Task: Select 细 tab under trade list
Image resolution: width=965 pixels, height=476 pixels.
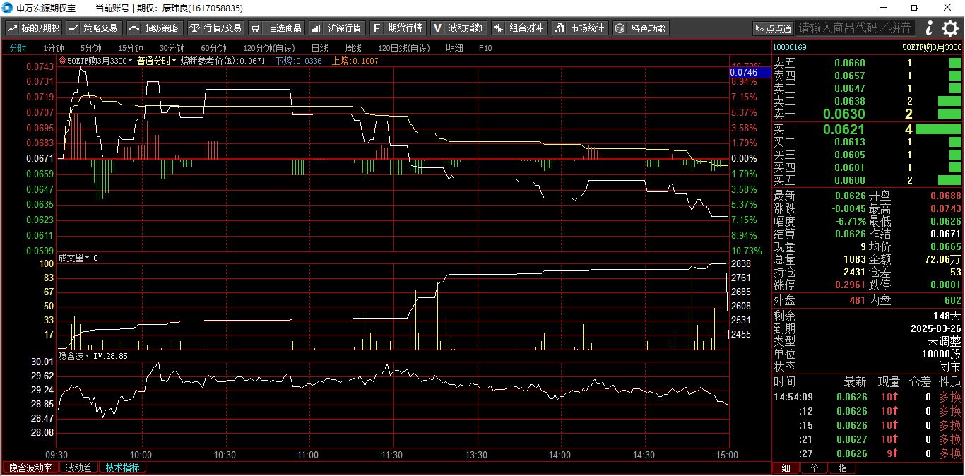Action: pyautogui.click(x=786, y=468)
